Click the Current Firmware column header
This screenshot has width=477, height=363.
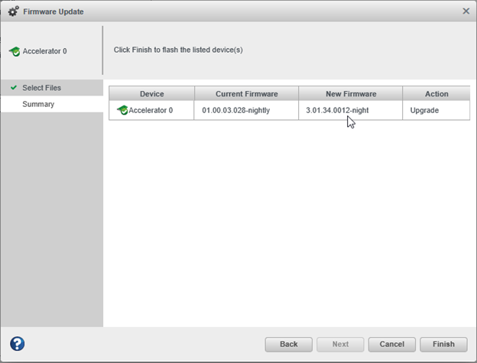246,94
